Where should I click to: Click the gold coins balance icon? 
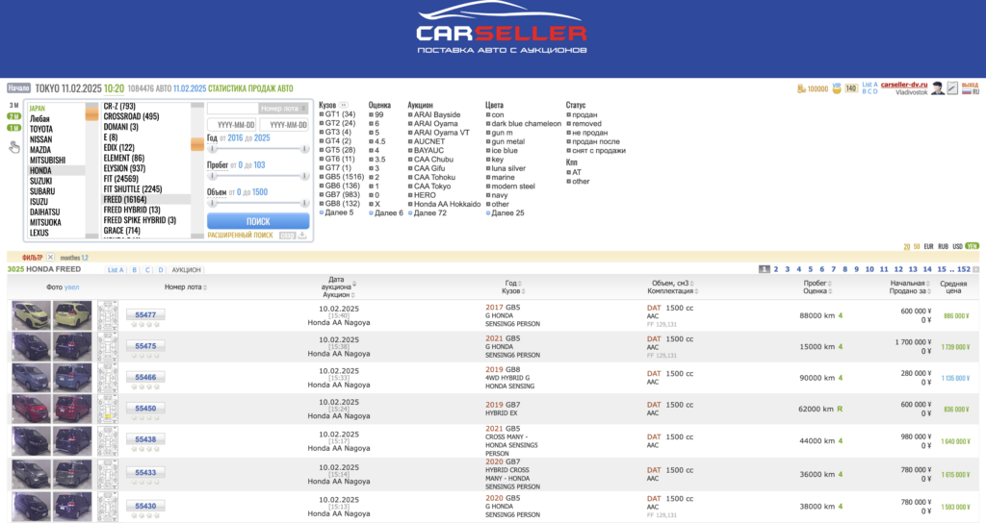pos(801,88)
